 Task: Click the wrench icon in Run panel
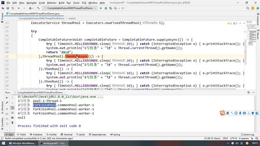pyautogui.click(x=7, y=103)
